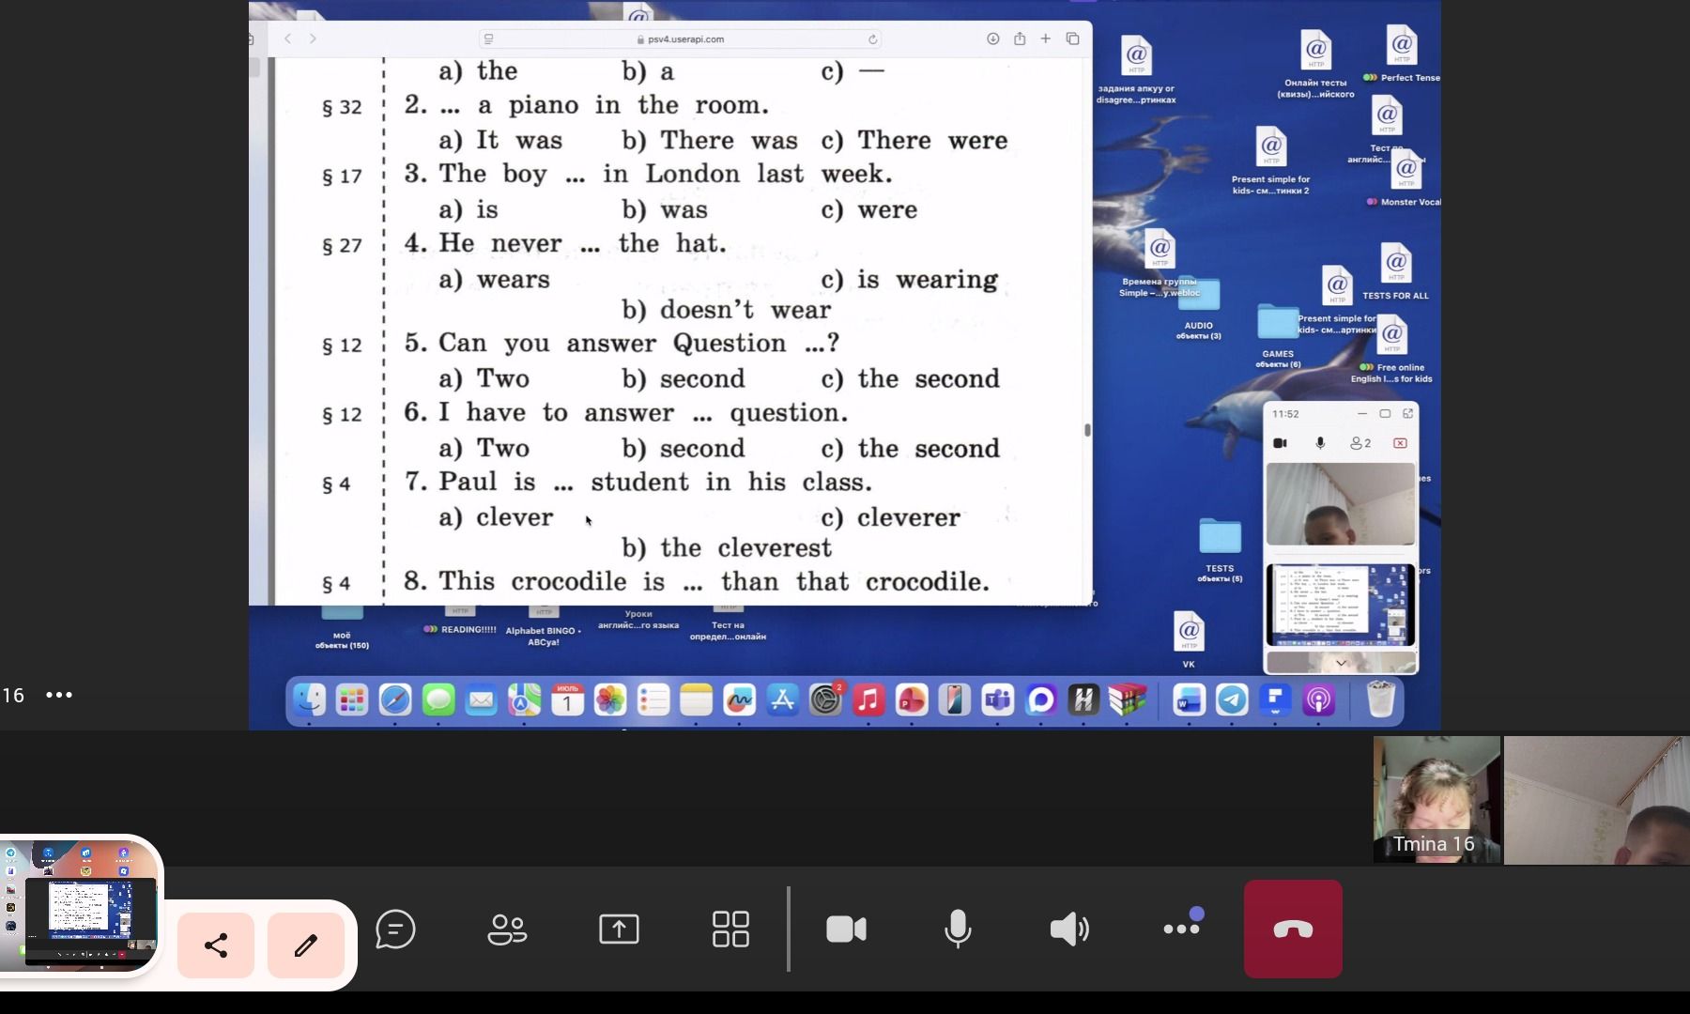Open Finder from the dock
The width and height of the screenshot is (1690, 1014).
tap(309, 699)
